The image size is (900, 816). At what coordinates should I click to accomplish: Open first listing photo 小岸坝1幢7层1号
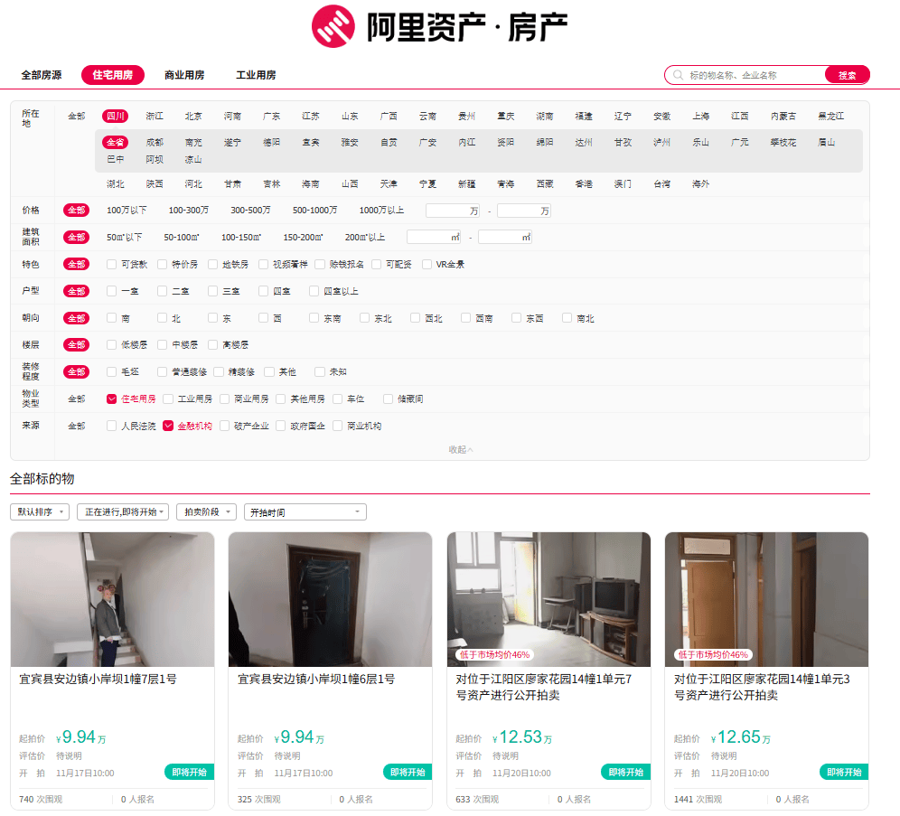[x=112, y=599]
